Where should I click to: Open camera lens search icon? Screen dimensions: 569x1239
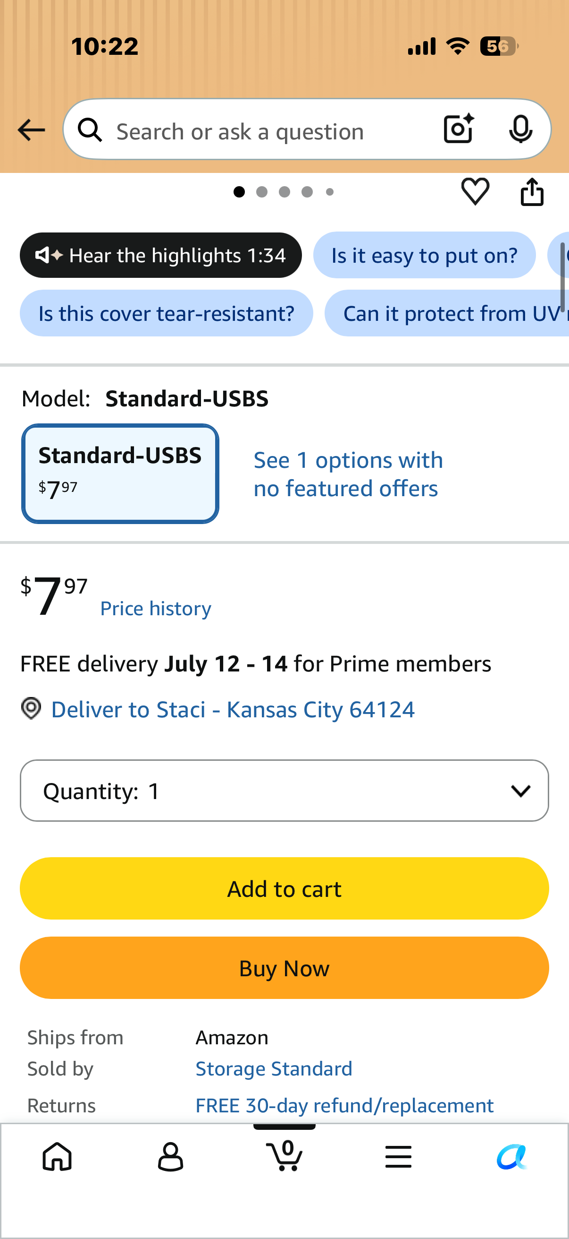tap(459, 129)
